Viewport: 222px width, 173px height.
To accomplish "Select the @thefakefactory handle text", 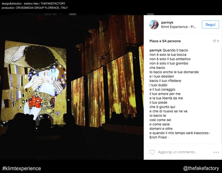I will tap(201, 168).
